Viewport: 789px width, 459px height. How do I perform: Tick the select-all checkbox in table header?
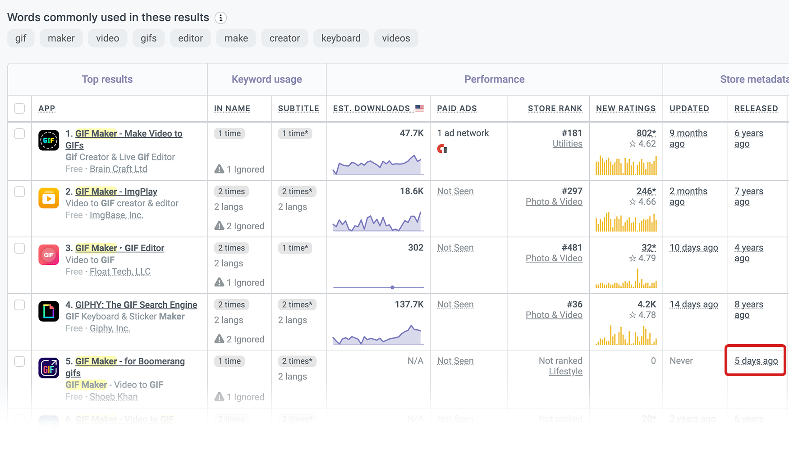coord(19,109)
